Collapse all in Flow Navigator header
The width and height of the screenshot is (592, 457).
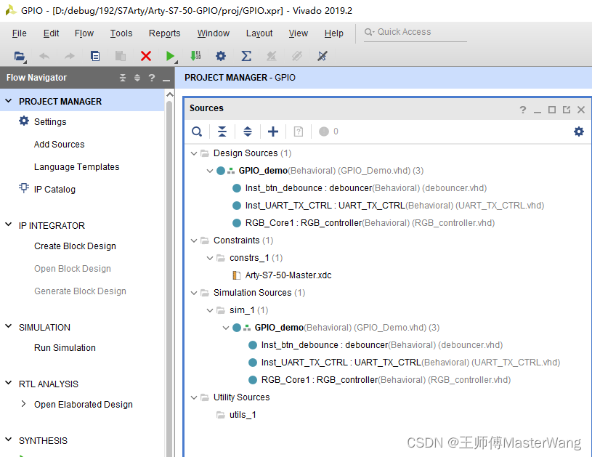pos(123,78)
